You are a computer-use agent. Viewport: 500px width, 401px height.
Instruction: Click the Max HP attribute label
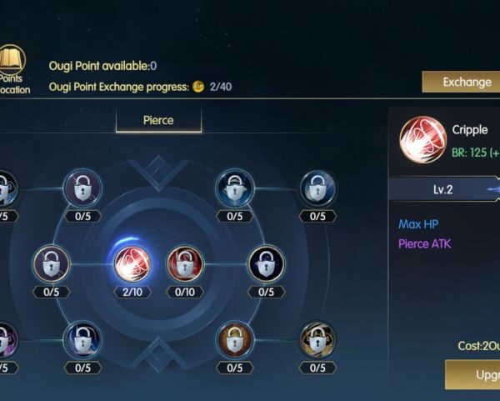418,224
